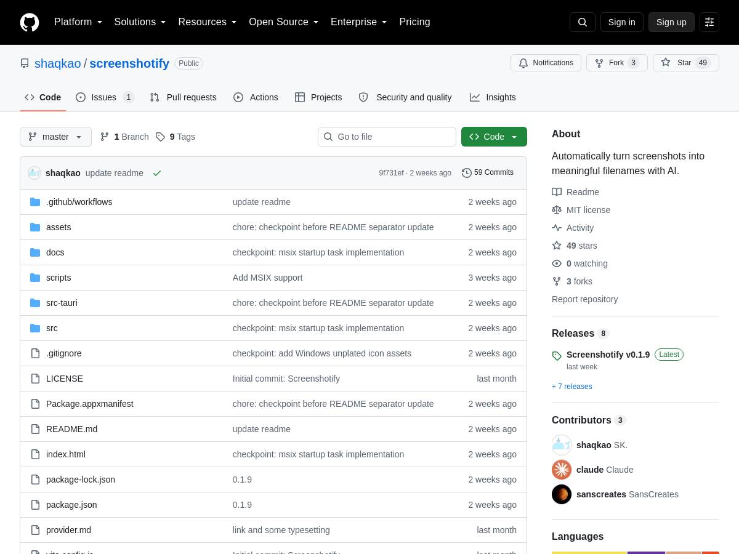View commit status green checkmark
739x554 pixels.
pyautogui.click(x=157, y=173)
